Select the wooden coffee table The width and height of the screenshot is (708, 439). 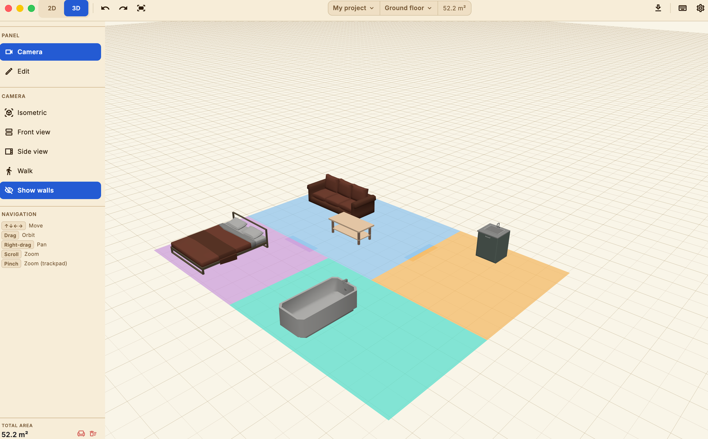point(352,227)
